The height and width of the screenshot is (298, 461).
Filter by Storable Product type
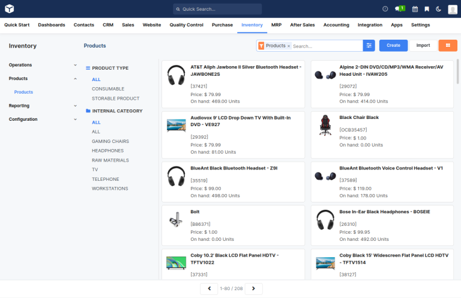(x=115, y=99)
